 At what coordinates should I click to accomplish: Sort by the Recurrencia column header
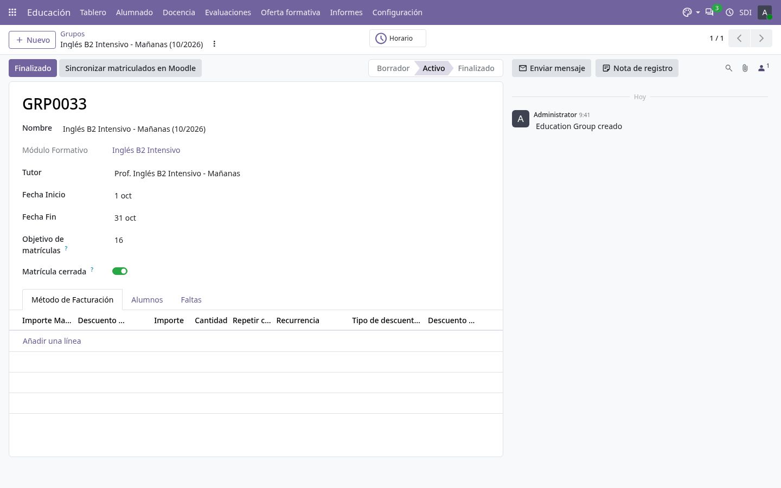coord(298,320)
